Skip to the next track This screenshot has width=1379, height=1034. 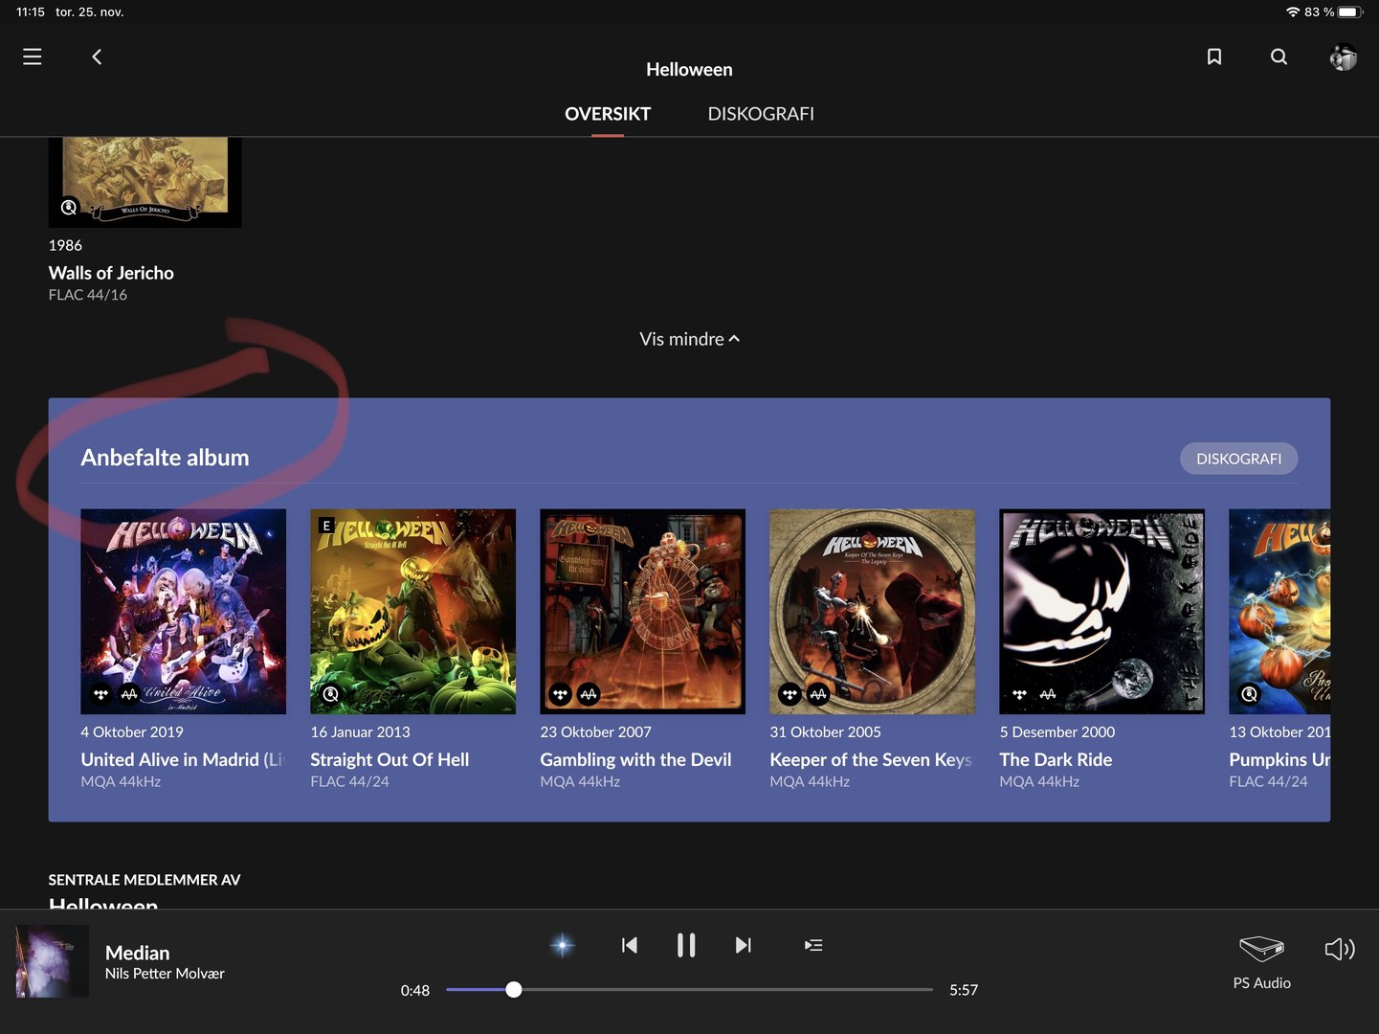pyautogui.click(x=744, y=946)
